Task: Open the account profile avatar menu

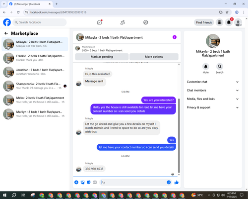Action: click(238, 22)
